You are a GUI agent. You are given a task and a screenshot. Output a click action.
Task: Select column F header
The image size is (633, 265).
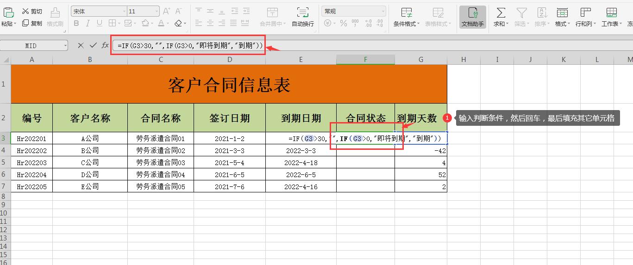(x=365, y=60)
